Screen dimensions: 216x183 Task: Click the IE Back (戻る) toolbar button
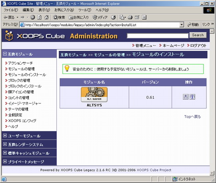tap(9, 17)
